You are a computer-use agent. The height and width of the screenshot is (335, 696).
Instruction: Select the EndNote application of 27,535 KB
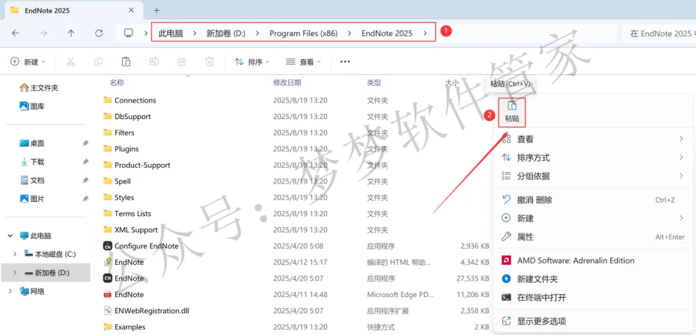(129, 278)
